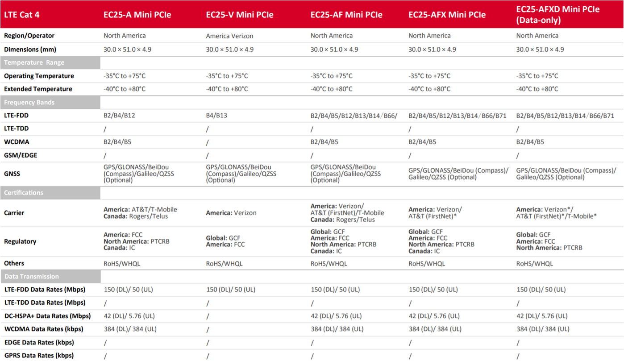
Task: Click the Regulatory row label
Action: coord(20,241)
